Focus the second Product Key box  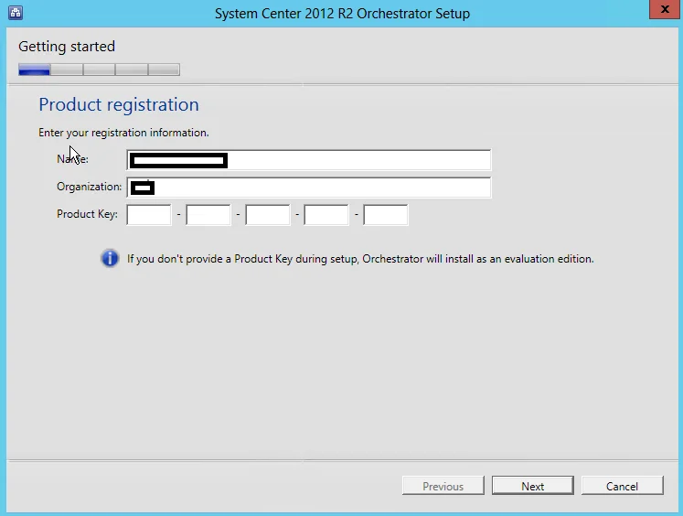[208, 215]
